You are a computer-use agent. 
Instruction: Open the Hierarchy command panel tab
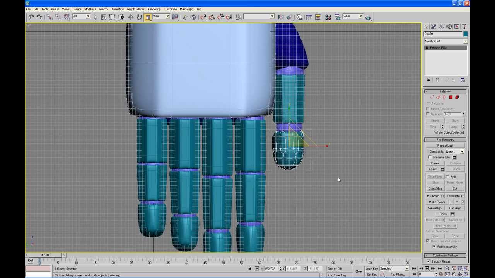coord(441,27)
